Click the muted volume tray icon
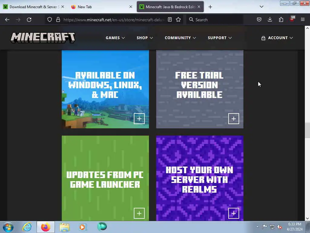This screenshot has width=310, height=233. click(x=279, y=227)
